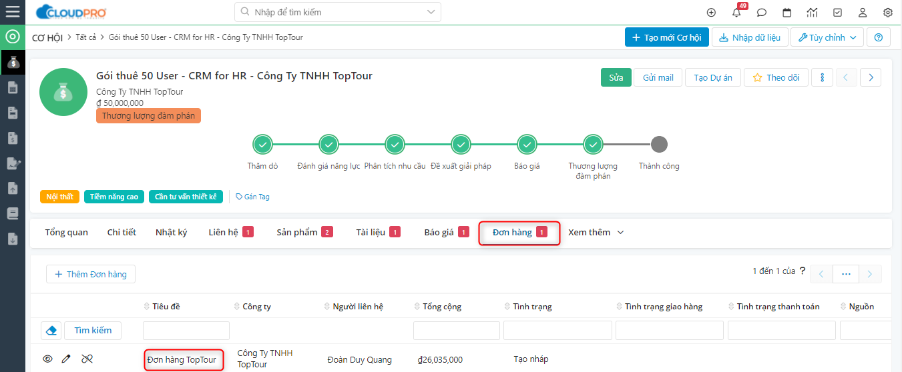Click the green Sửa edit button
This screenshot has width=902, height=372.
616,77
